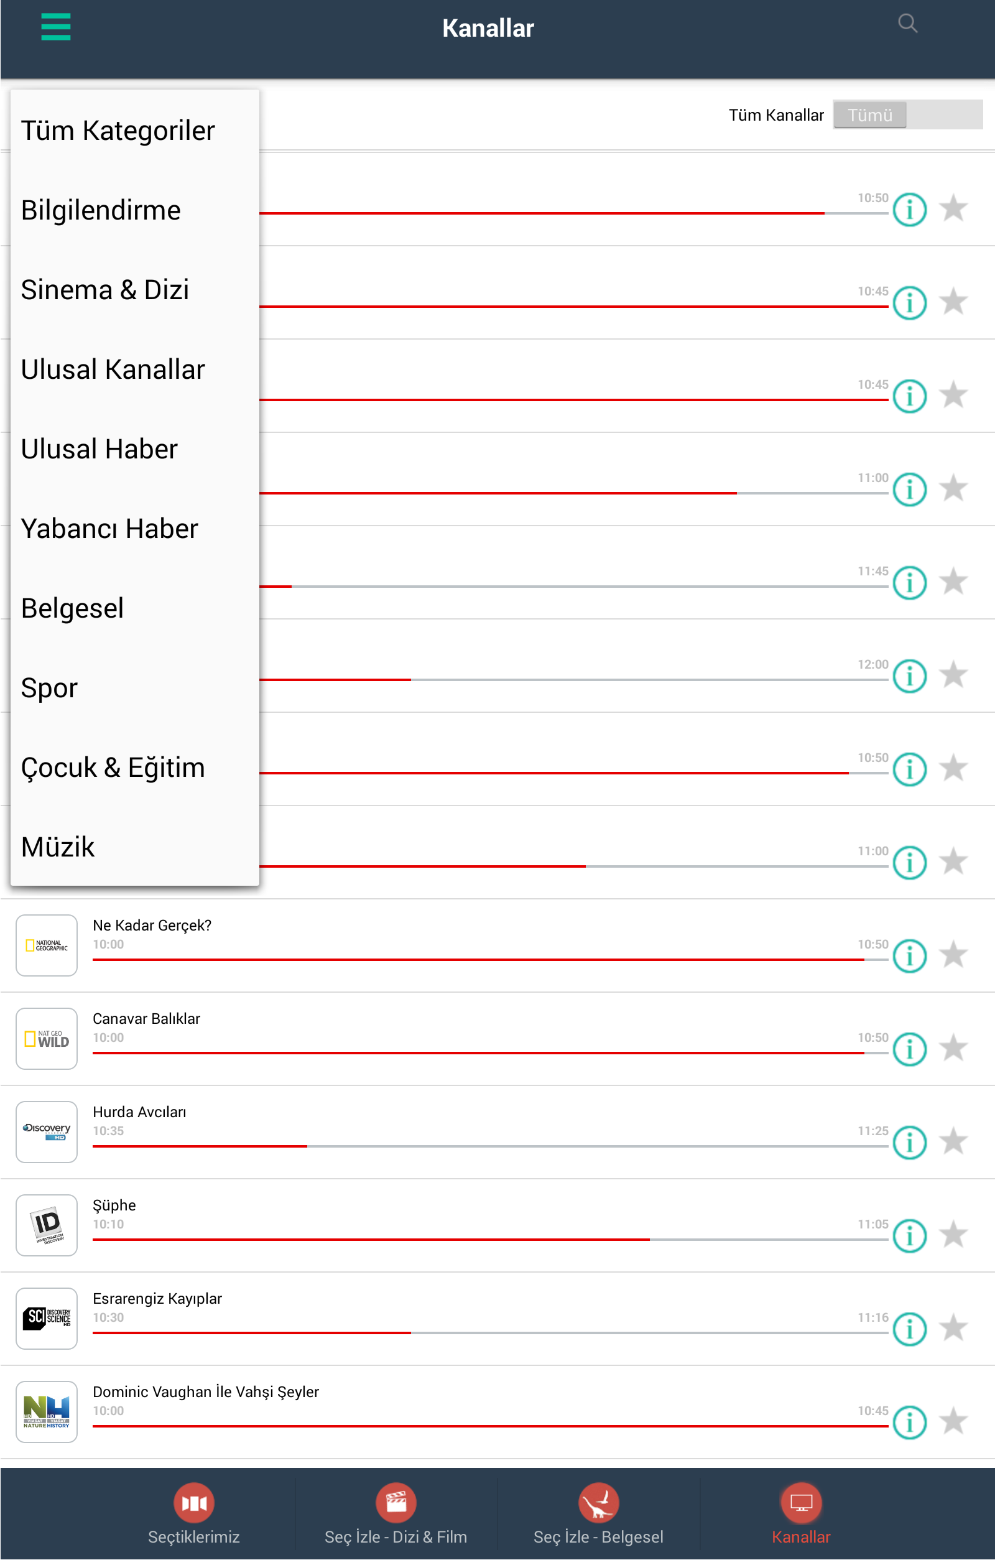This screenshot has width=995, height=1560.
Task: Open info for Ne Kadar Gerçek?
Action: tap(909, 955)
